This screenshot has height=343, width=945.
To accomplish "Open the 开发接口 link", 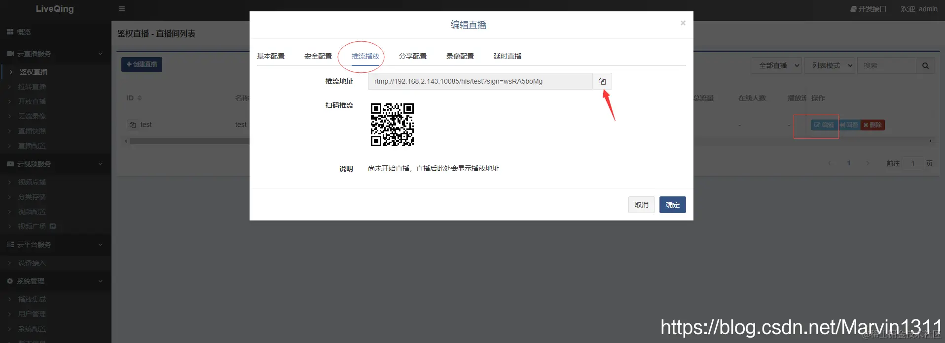I will (x=868, y=9).
